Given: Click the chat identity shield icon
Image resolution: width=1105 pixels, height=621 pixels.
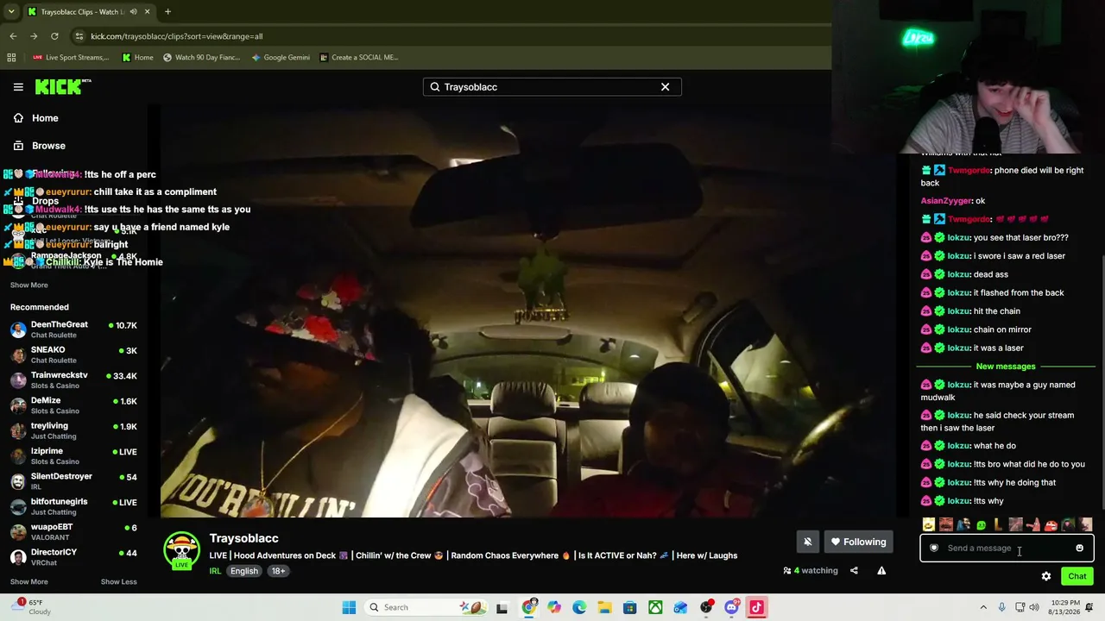Looking at the screenshot, I should (x=933, y=548).
